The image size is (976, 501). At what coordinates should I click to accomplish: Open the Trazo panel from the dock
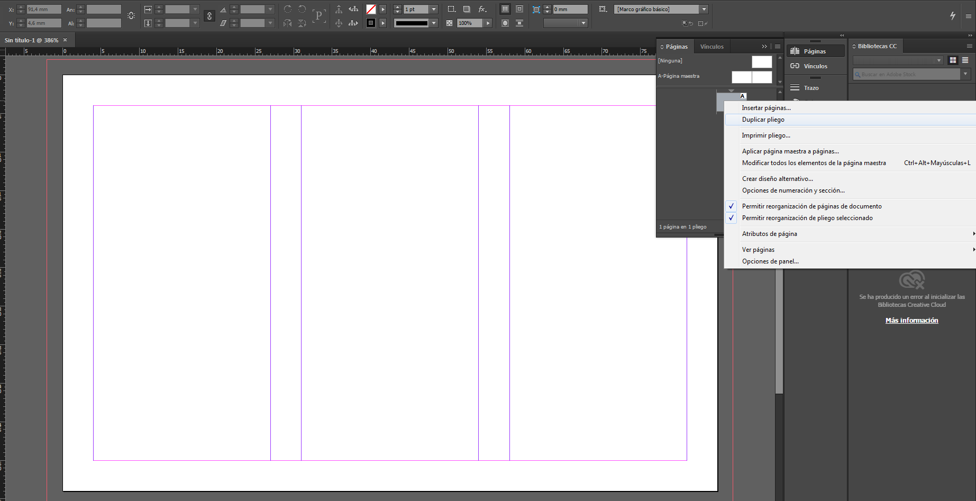coord(815,88)
